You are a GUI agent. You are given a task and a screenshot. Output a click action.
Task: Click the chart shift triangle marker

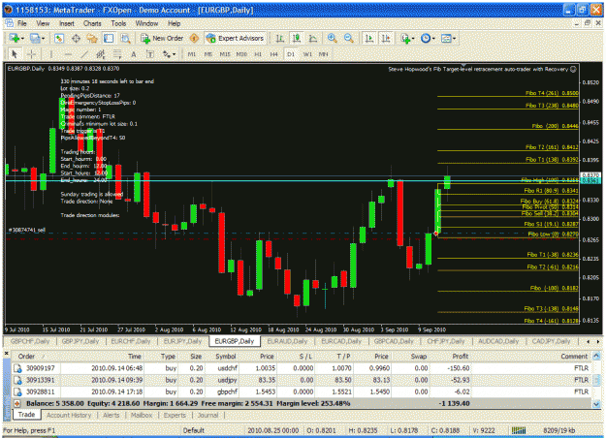pos(464,65)
